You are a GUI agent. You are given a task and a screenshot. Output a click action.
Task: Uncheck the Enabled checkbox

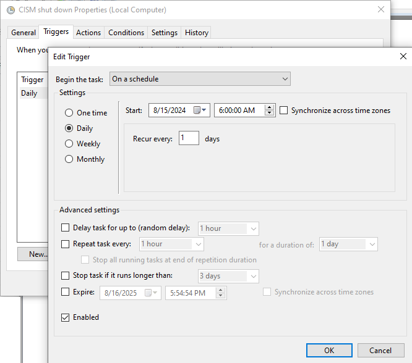66,317
